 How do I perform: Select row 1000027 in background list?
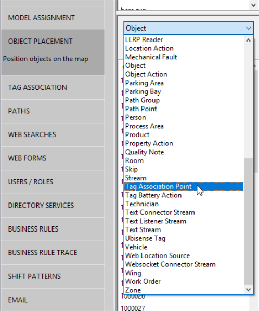click(x=133, y=308)
